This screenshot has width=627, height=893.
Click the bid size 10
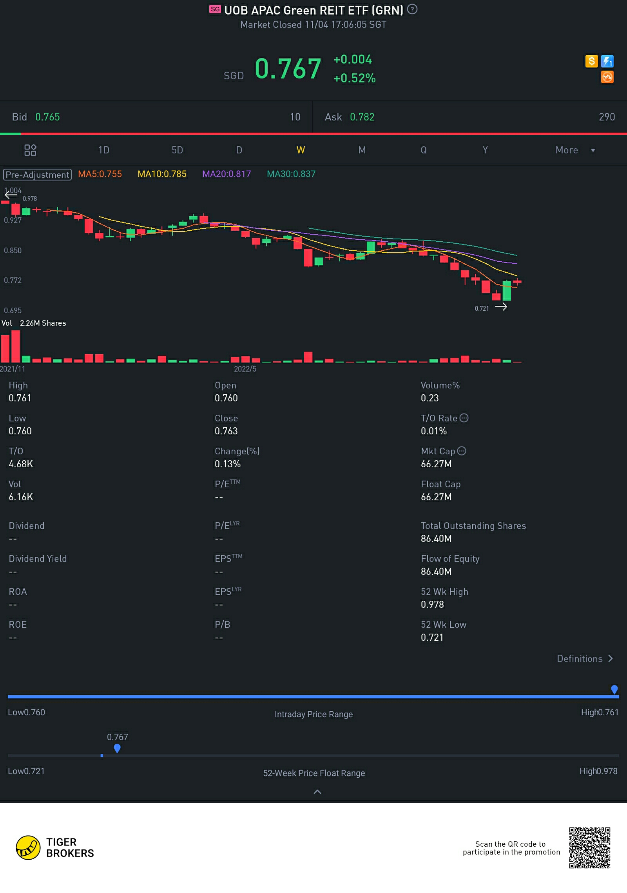pyautogui.click(x=295, y=117)
